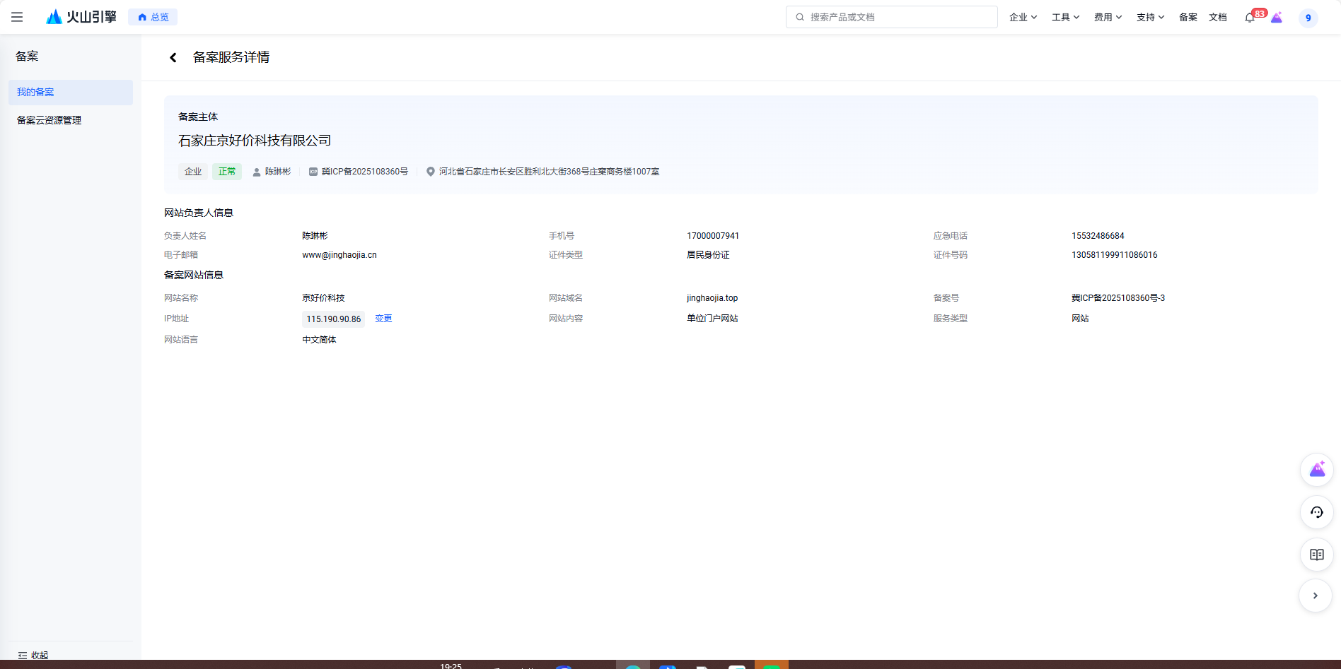Click the phone number 17000007941
The width and height of the screenshot is (1341, 669).
point(713,236)
